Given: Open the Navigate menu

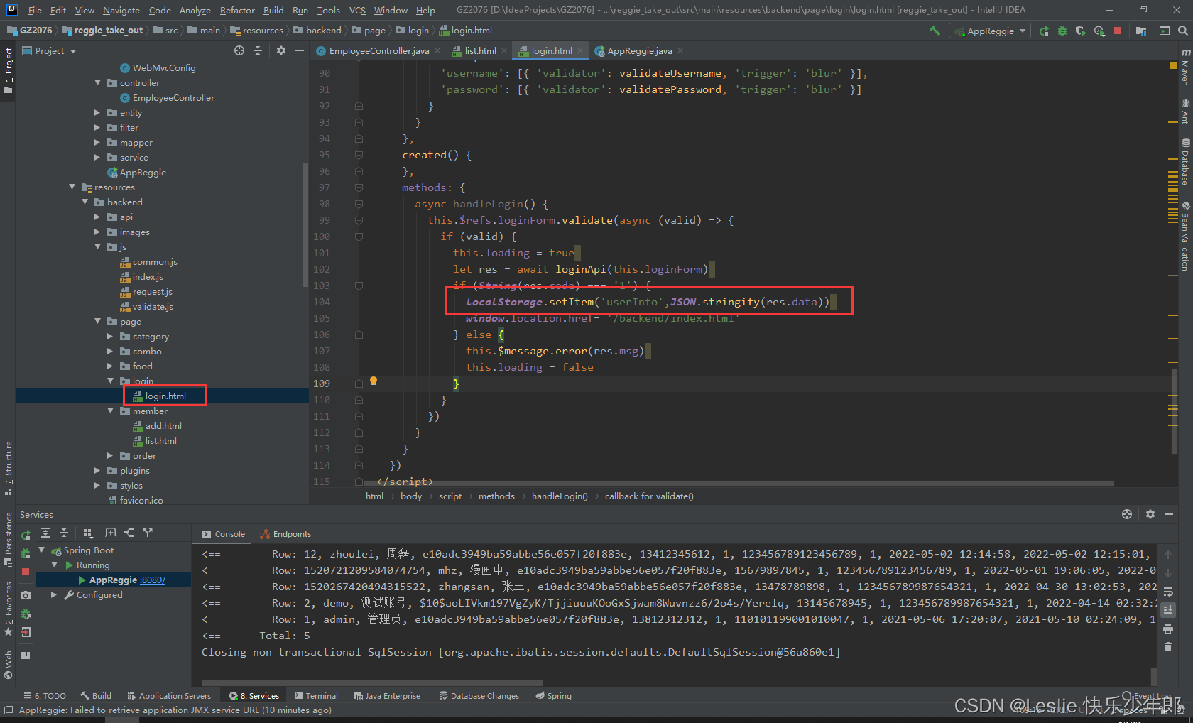Looking at the screenshot, I should point(121,10).
